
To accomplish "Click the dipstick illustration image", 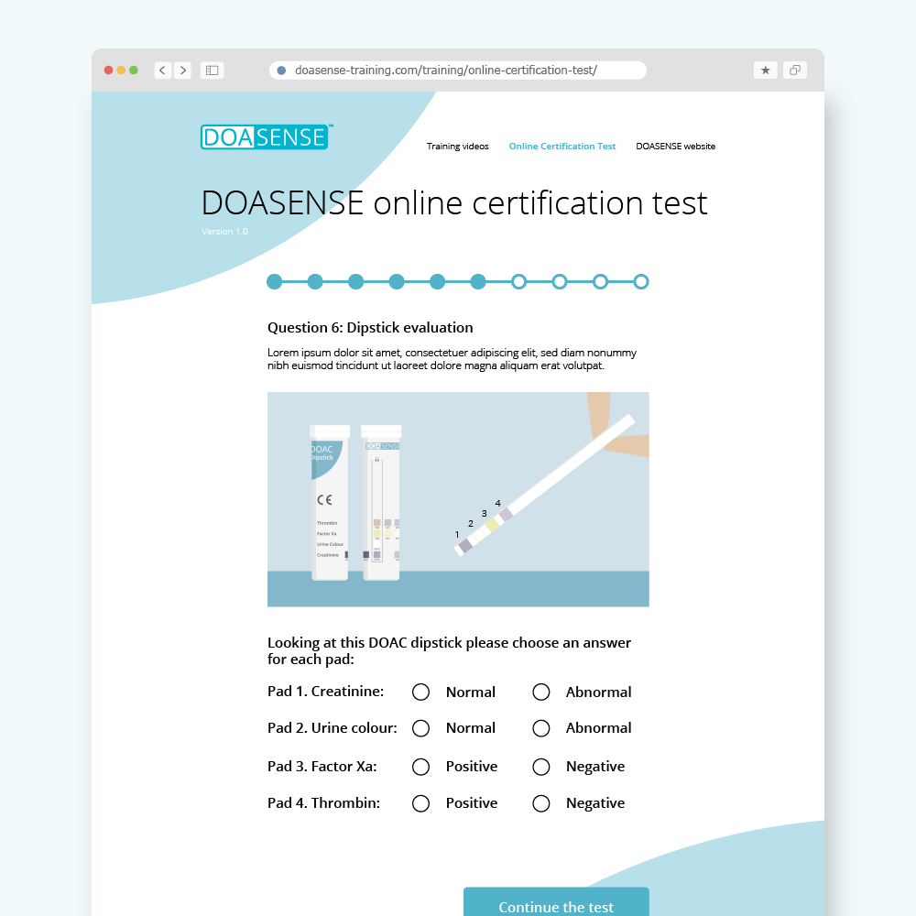I will (x=458, y=499).
